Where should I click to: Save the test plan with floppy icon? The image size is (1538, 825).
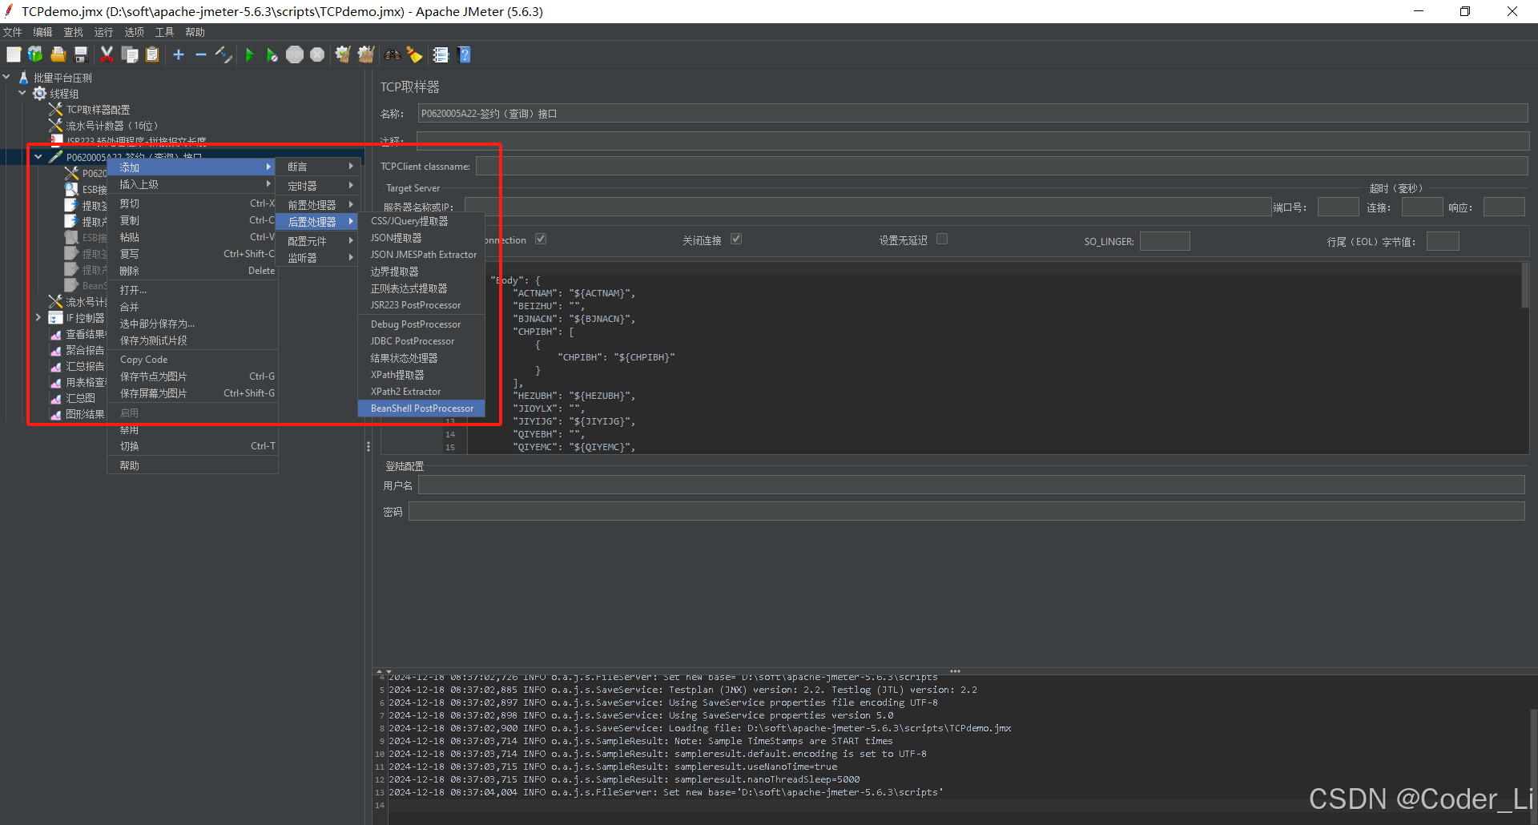coord(81,54)
